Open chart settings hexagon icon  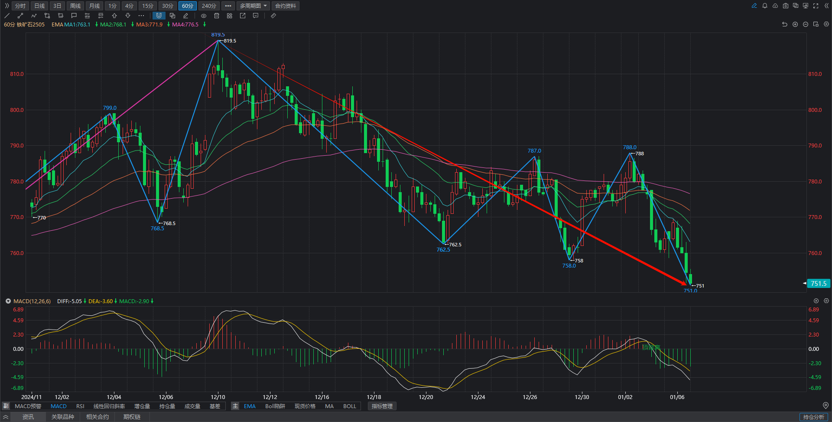(826, 24)
